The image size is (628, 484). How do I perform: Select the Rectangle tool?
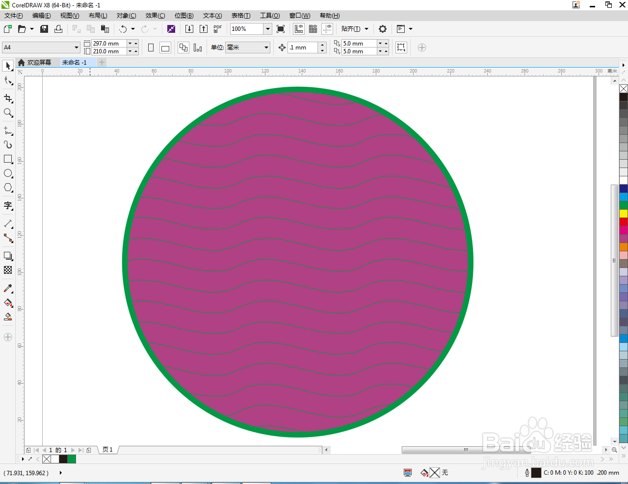click(x=8, y=159)
